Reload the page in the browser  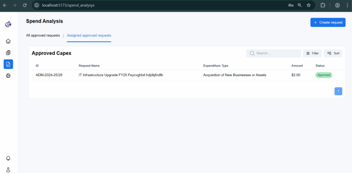point(25,5)
